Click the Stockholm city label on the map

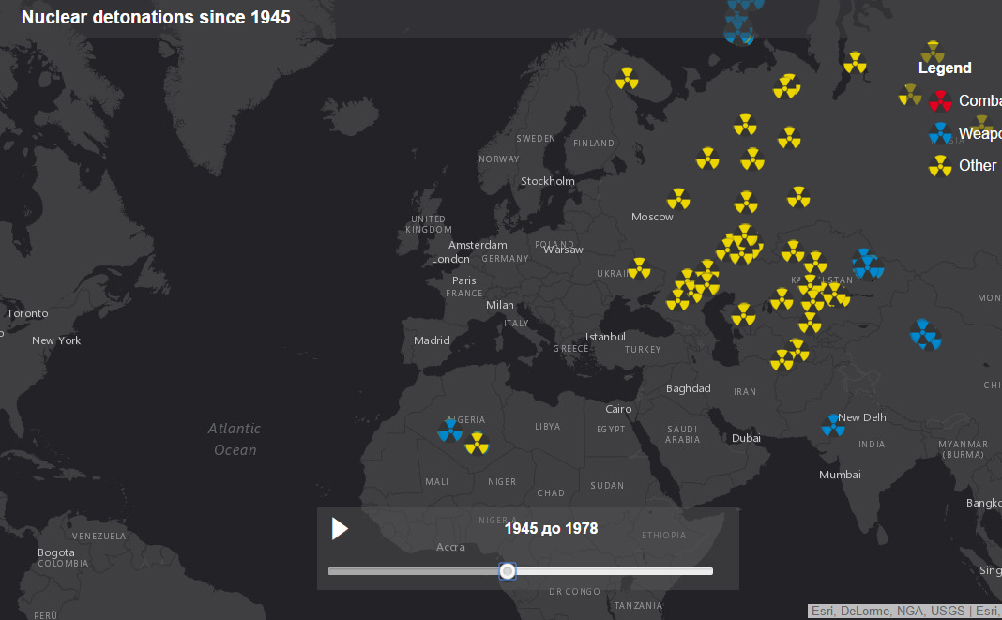point(548,181)
